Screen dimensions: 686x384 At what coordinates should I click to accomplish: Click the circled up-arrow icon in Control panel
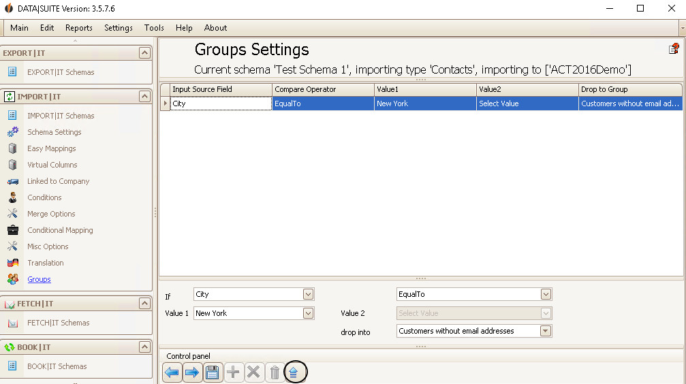tap(294, 372)
